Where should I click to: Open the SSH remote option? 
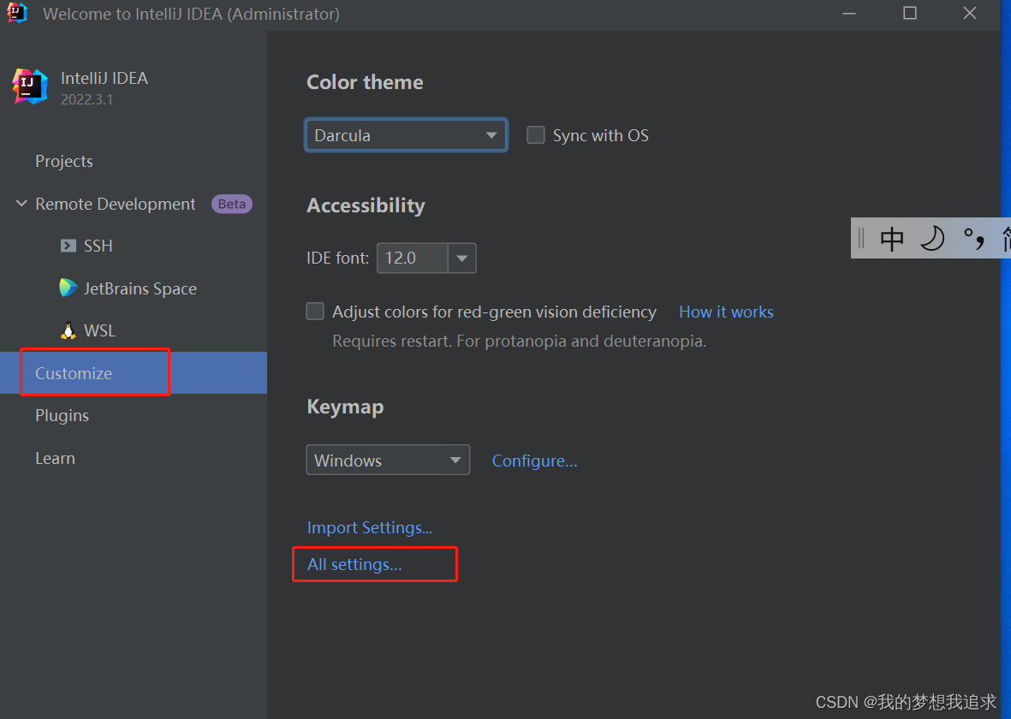98,246
